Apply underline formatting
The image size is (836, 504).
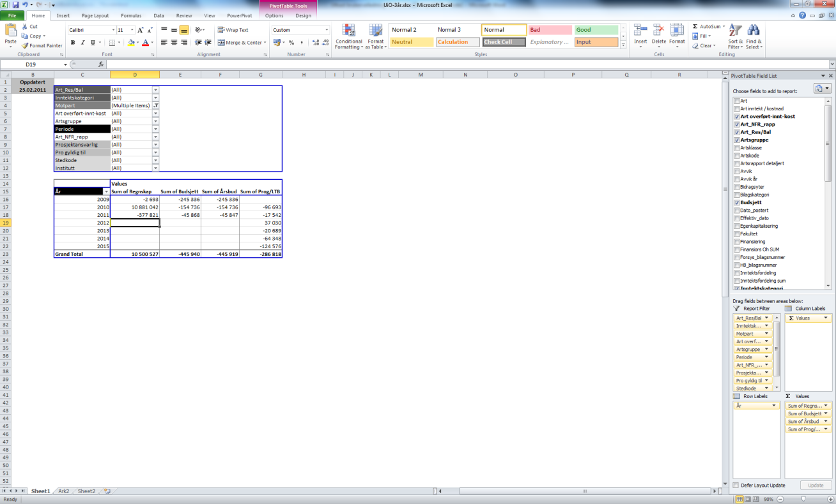pos(93,43)
